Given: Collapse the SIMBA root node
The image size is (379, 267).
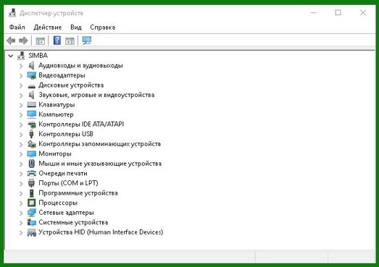Looking at the screenshot, I should pos(10,56).
